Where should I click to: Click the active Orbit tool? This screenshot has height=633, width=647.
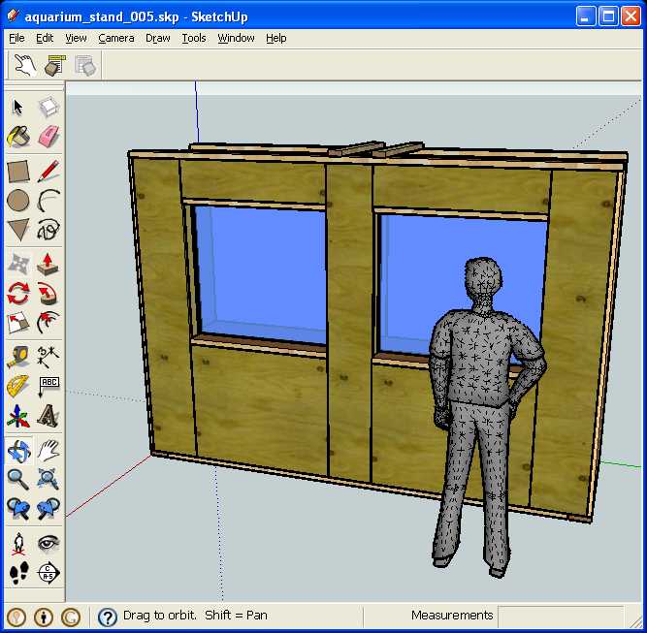pos(18,451)
